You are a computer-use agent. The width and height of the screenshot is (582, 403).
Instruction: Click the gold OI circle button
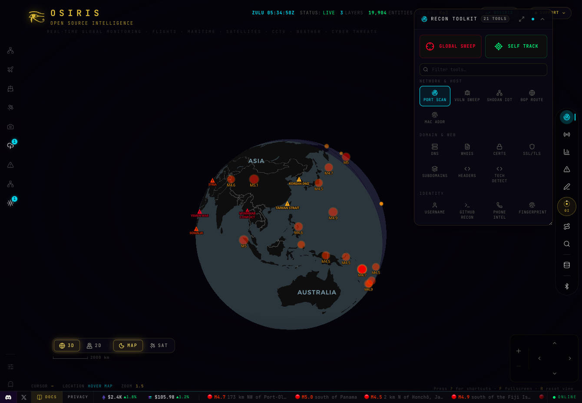pyautogui.click(x=567, y=206)
